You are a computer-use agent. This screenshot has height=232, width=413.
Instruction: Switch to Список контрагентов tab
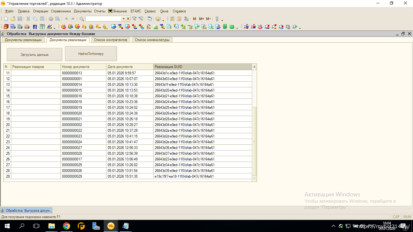click(x=110, y=40)
